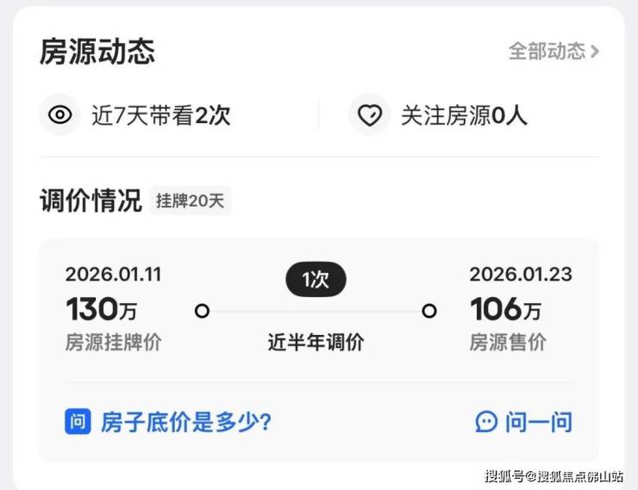Tap the 挂牌20天 tag
Screen dimensions: 638x490
(x=190, y=202)
